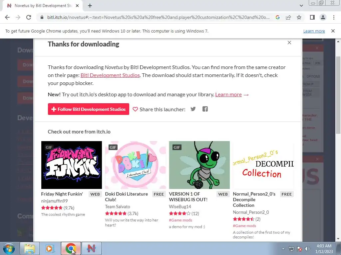
Task: Click the Google icon in the address bar
Action: coord(277,17)
